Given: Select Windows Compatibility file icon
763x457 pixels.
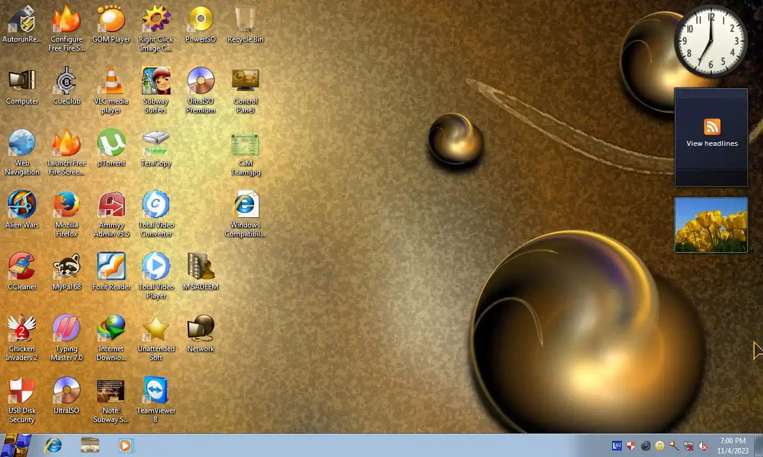Looking at the screenshot, I should [x=245, y=214].
